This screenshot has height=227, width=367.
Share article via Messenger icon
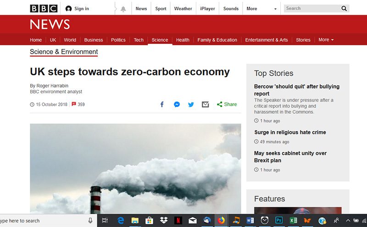click(177, 105)
